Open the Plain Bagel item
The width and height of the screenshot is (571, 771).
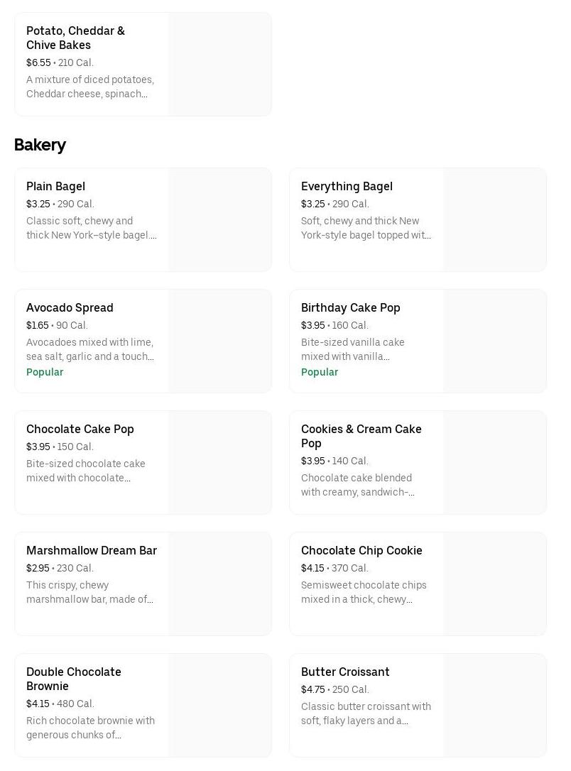(55, 187)
